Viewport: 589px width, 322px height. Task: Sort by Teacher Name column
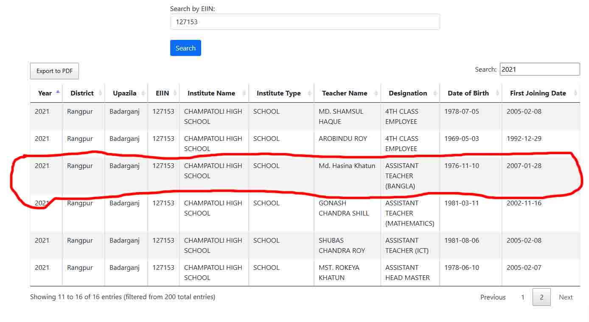coord(345,93)
